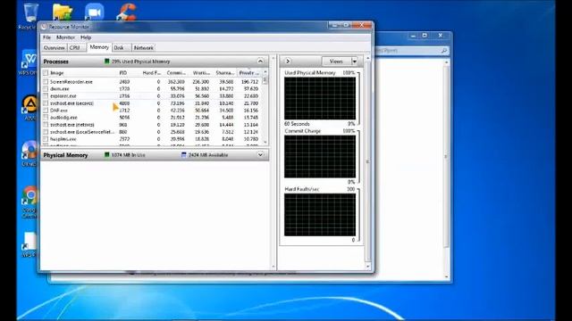The image size is (572, 321).
Task: Check the svchost.exe (netsvcs) checkbox
Action: click(x=46, y=125)
